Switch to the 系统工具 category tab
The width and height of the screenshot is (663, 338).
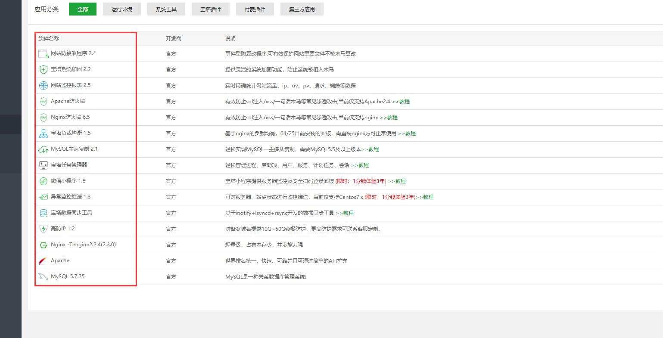(x=166, y=9)
